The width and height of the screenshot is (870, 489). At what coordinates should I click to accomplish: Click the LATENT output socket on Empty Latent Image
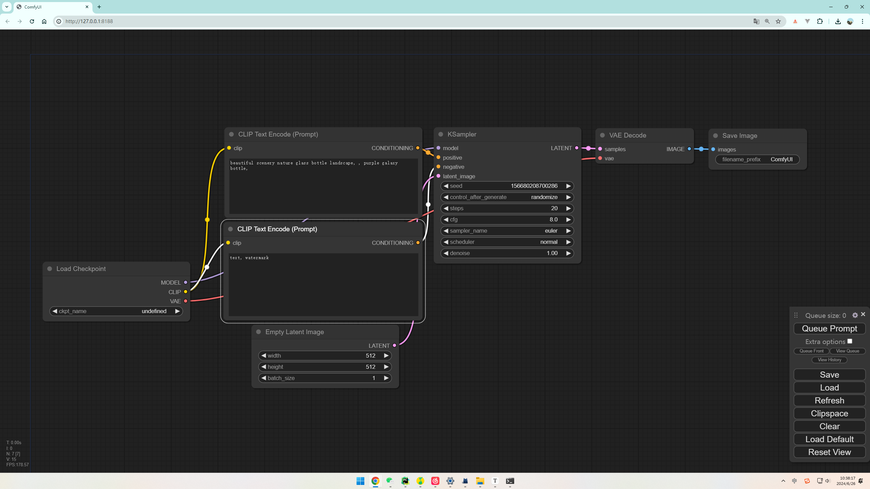[x=395, y=345]
